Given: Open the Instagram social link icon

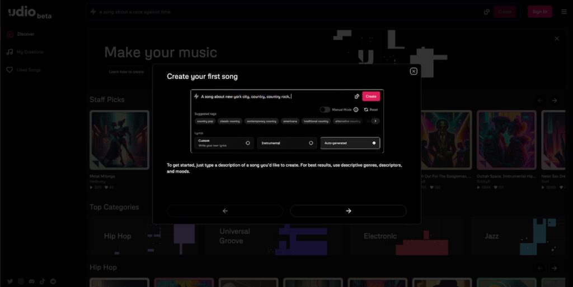Looking at the screenshot, I should (x=21, y=281).
